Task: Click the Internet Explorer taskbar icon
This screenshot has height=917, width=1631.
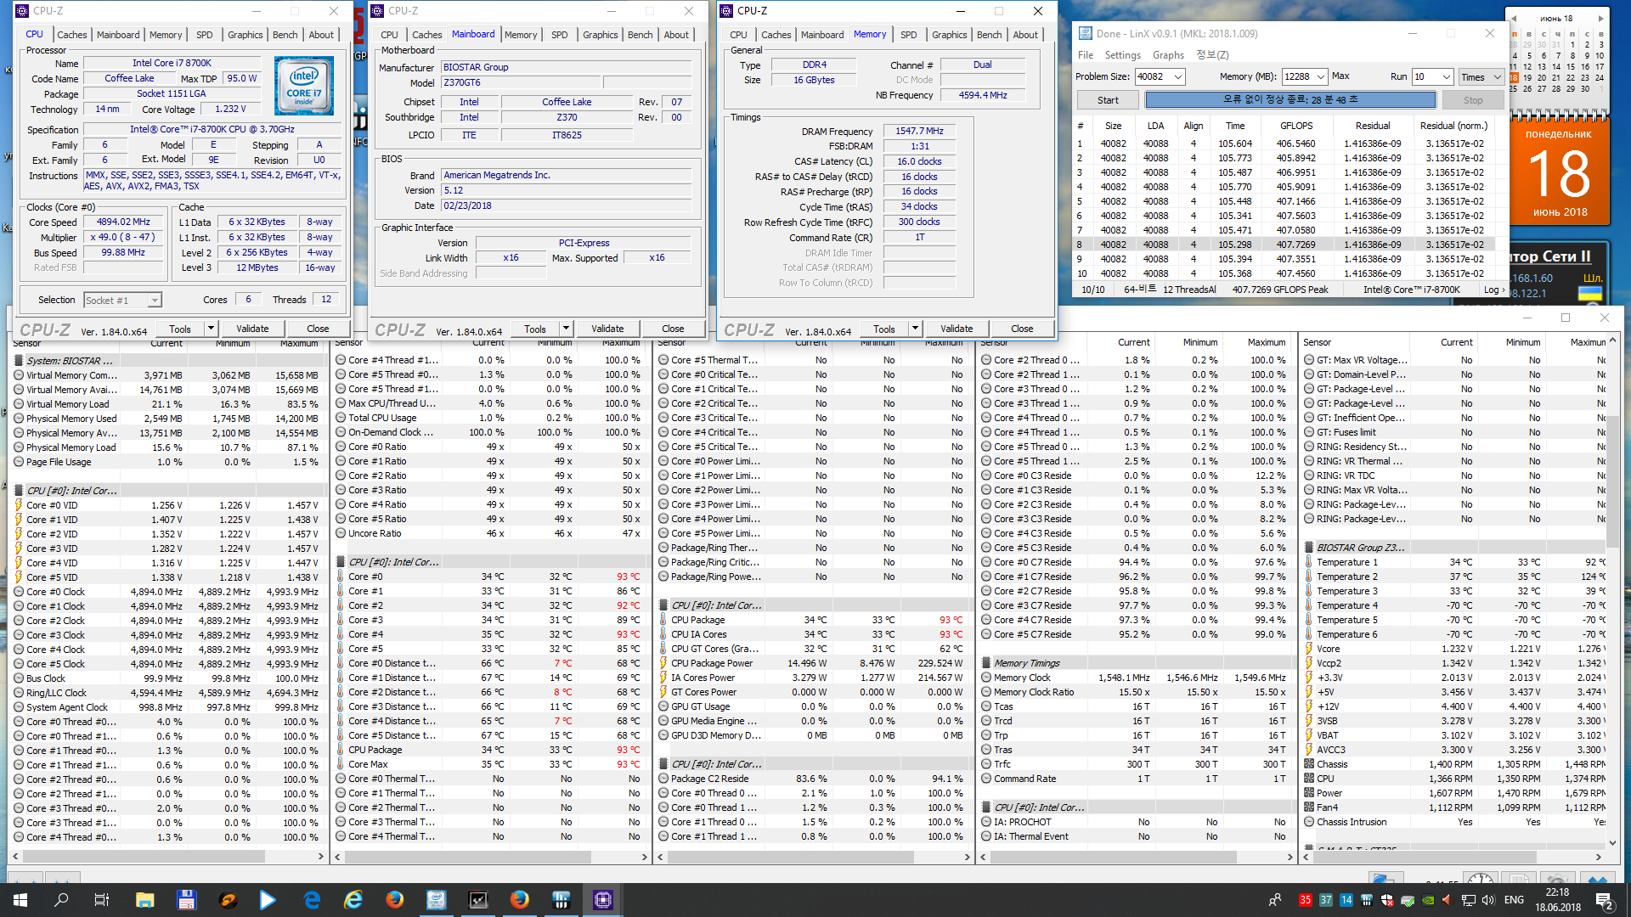Action: [353, 900]
